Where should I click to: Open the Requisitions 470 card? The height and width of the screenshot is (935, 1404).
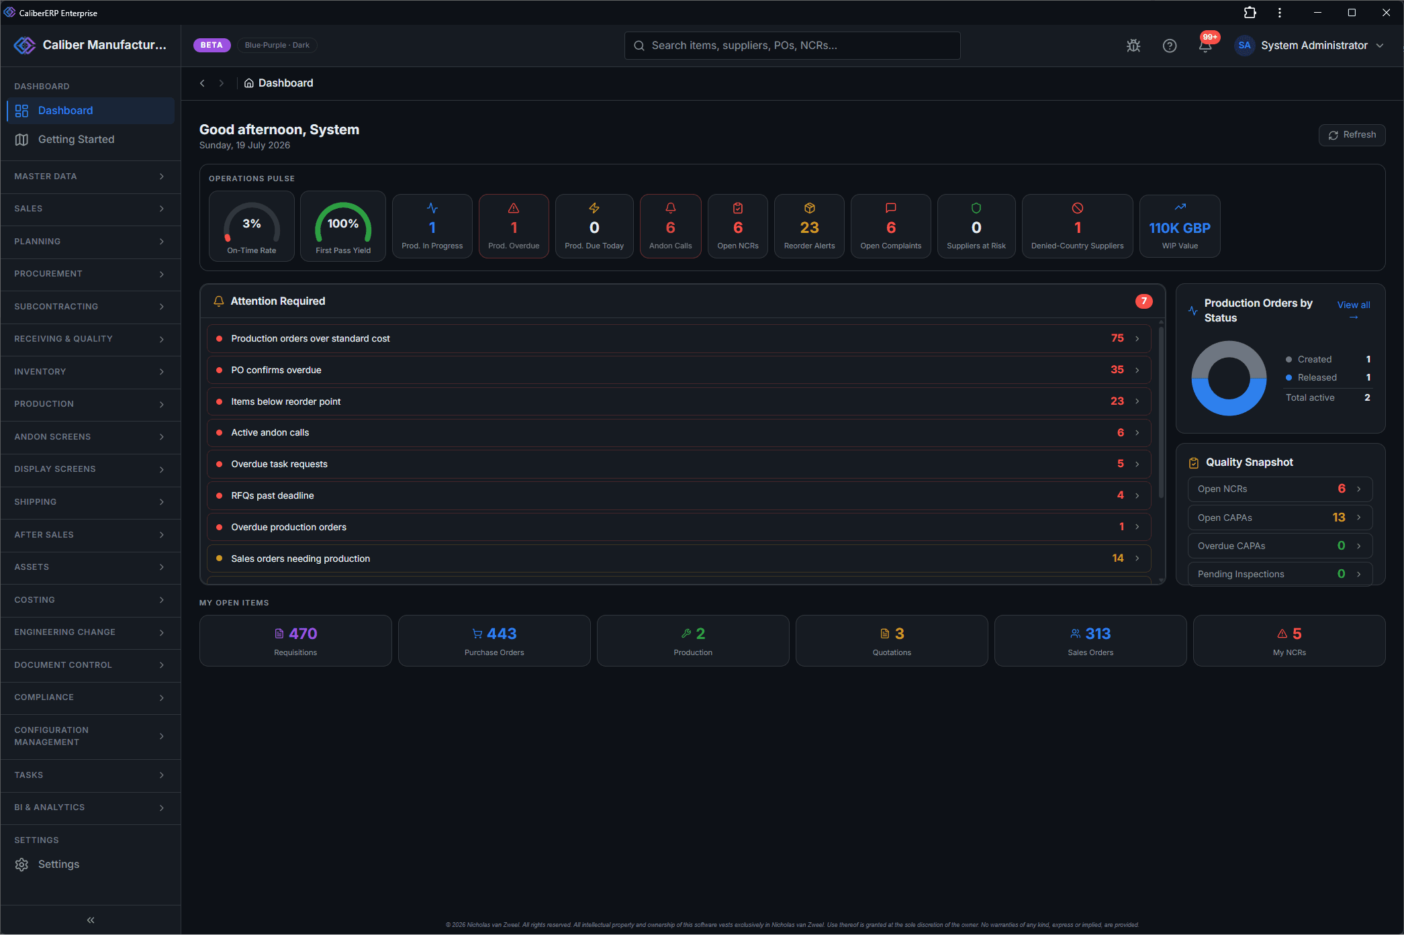pos(295,641)
